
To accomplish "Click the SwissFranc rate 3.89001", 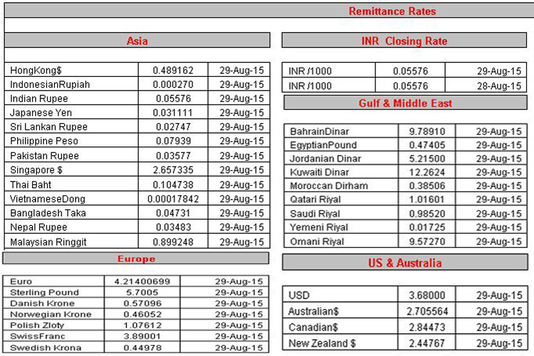I will (x=142, y=336).
